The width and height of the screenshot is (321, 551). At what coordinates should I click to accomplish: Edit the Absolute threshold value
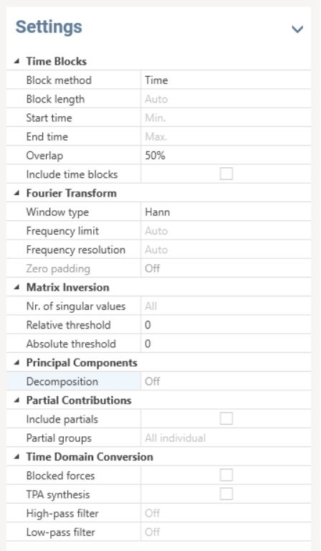click(x=226, y=344)
